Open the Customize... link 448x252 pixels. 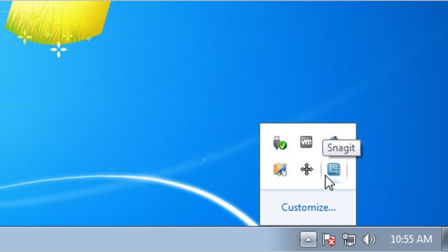(x=308, y=207)
